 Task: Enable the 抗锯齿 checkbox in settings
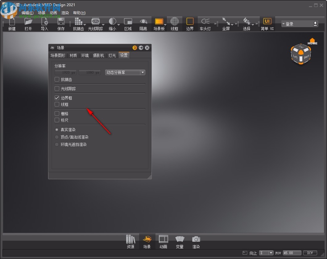click(x=57, y=79)
